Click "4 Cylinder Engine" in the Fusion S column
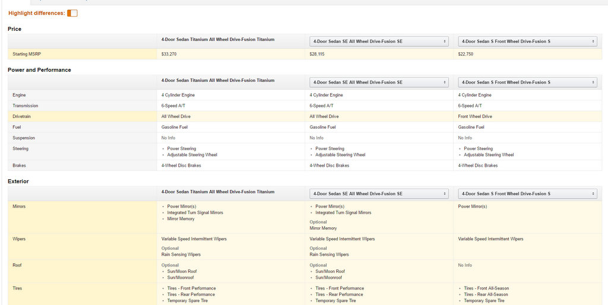Screen dimensions: 608x305 point(474,95)
